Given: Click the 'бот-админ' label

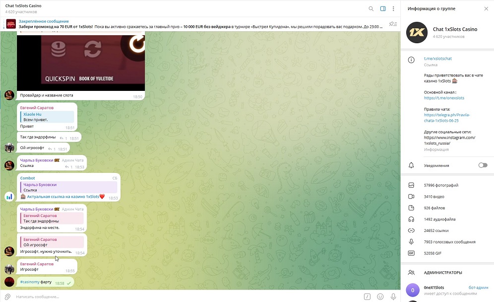Looking at the screenshot, I should 478,288.
